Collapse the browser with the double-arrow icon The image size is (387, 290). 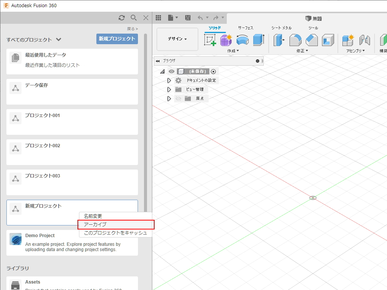[x=158, y=61]
